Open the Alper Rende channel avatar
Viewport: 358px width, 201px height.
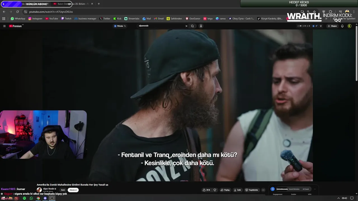[39, 190]
